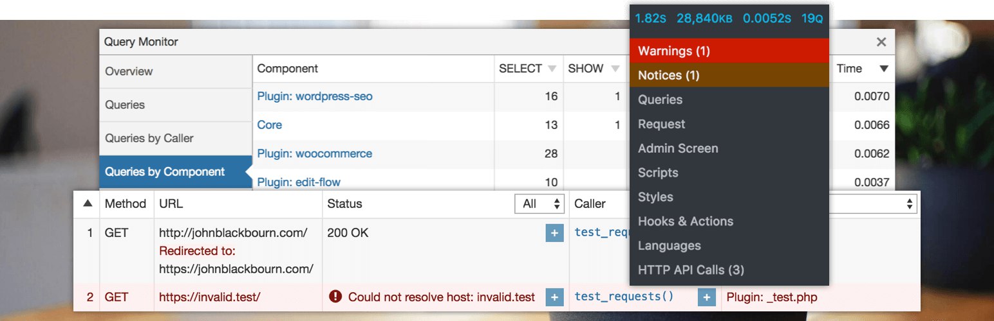Open Scripts menu item
Viewport: 994px width, 321px height.
click(729, 173)
